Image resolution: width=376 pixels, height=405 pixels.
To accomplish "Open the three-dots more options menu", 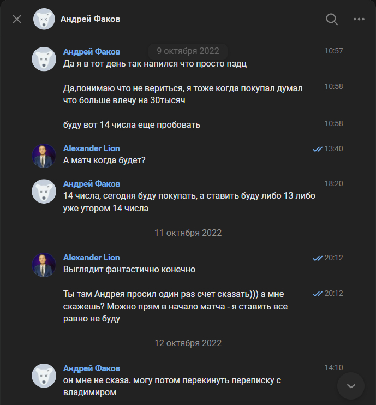I will click(359, 19).
